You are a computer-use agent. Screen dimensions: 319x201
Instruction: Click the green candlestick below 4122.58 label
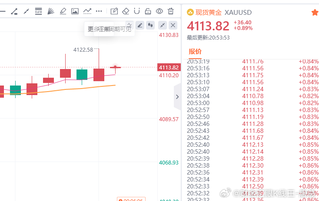[x=82, y=74]
